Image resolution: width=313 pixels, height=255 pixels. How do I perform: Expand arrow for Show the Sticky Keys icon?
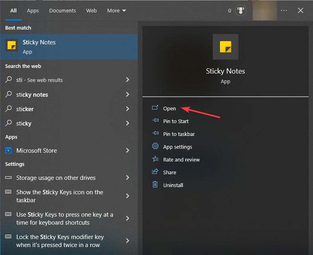click(x=128, y=196)
